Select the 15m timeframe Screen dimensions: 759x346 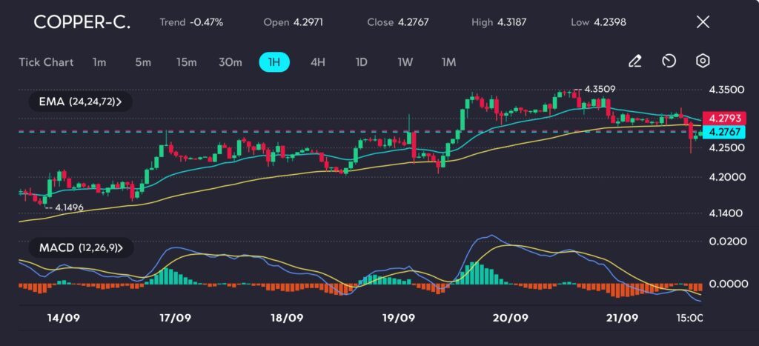tap(186, 62)
